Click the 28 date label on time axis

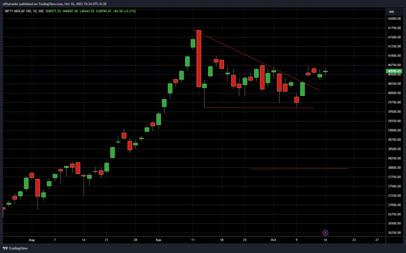[135, 240]
